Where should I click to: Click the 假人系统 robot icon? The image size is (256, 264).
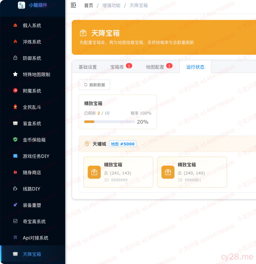pyautogui.click(x=15, y=26)
